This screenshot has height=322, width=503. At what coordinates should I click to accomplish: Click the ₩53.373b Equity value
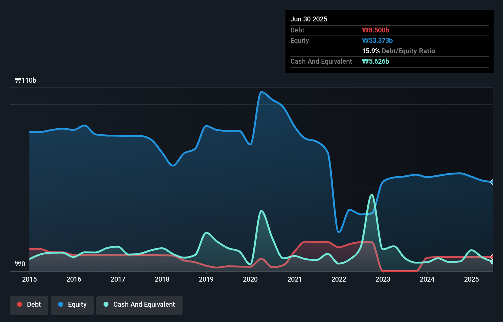(x=377, y=40)
